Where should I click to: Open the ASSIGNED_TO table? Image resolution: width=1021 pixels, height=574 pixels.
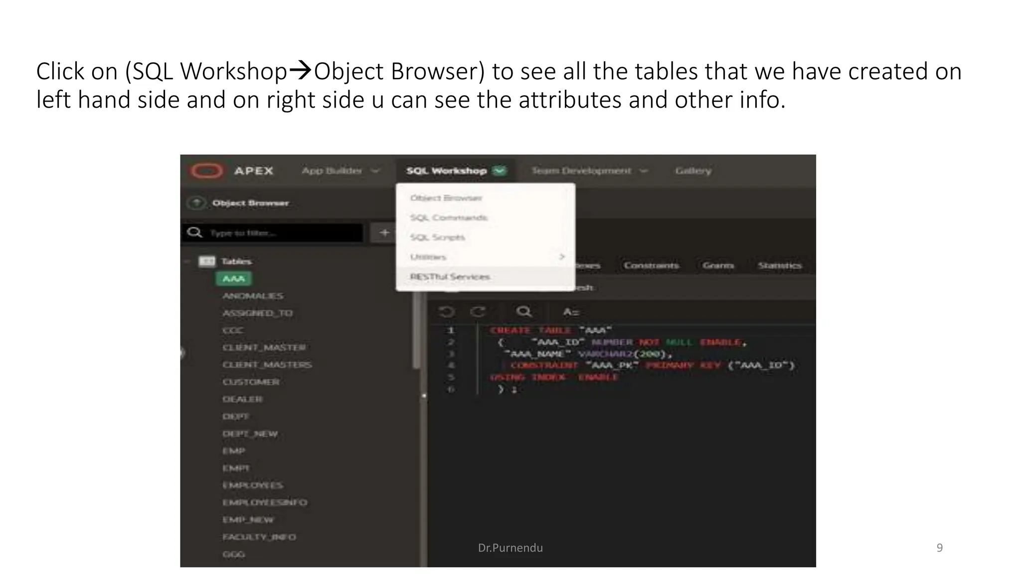point(257,313)
